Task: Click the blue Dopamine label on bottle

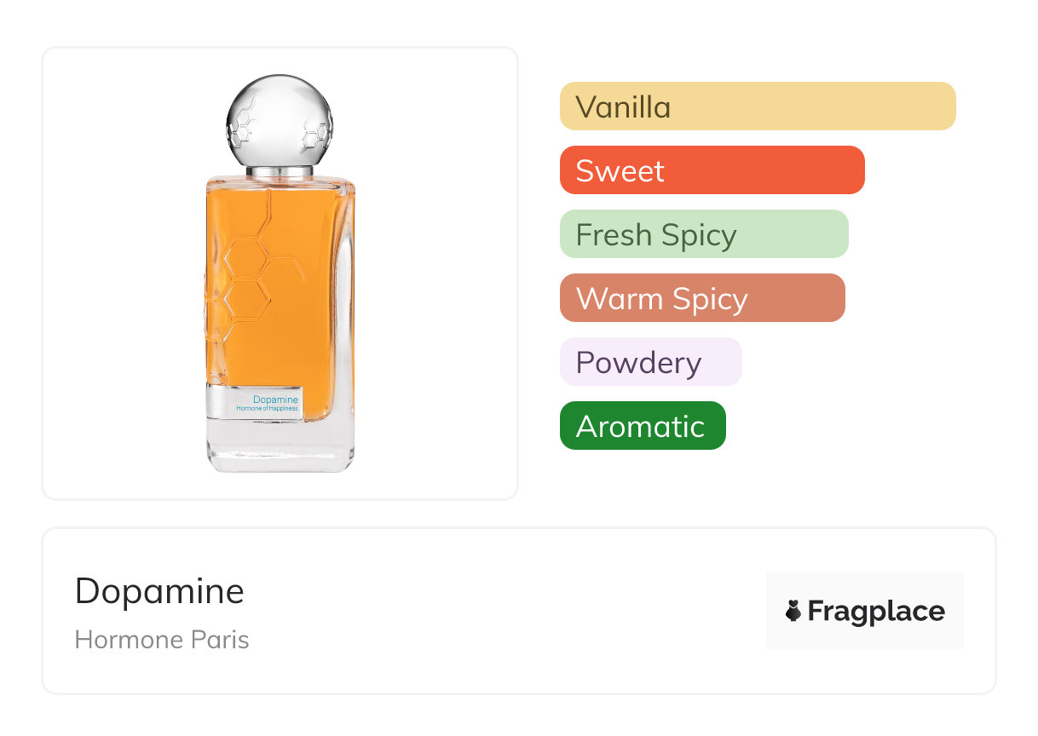Action: tap(275, 400)
